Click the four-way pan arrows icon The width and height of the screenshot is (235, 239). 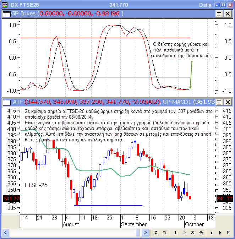[x=184, y=233]
